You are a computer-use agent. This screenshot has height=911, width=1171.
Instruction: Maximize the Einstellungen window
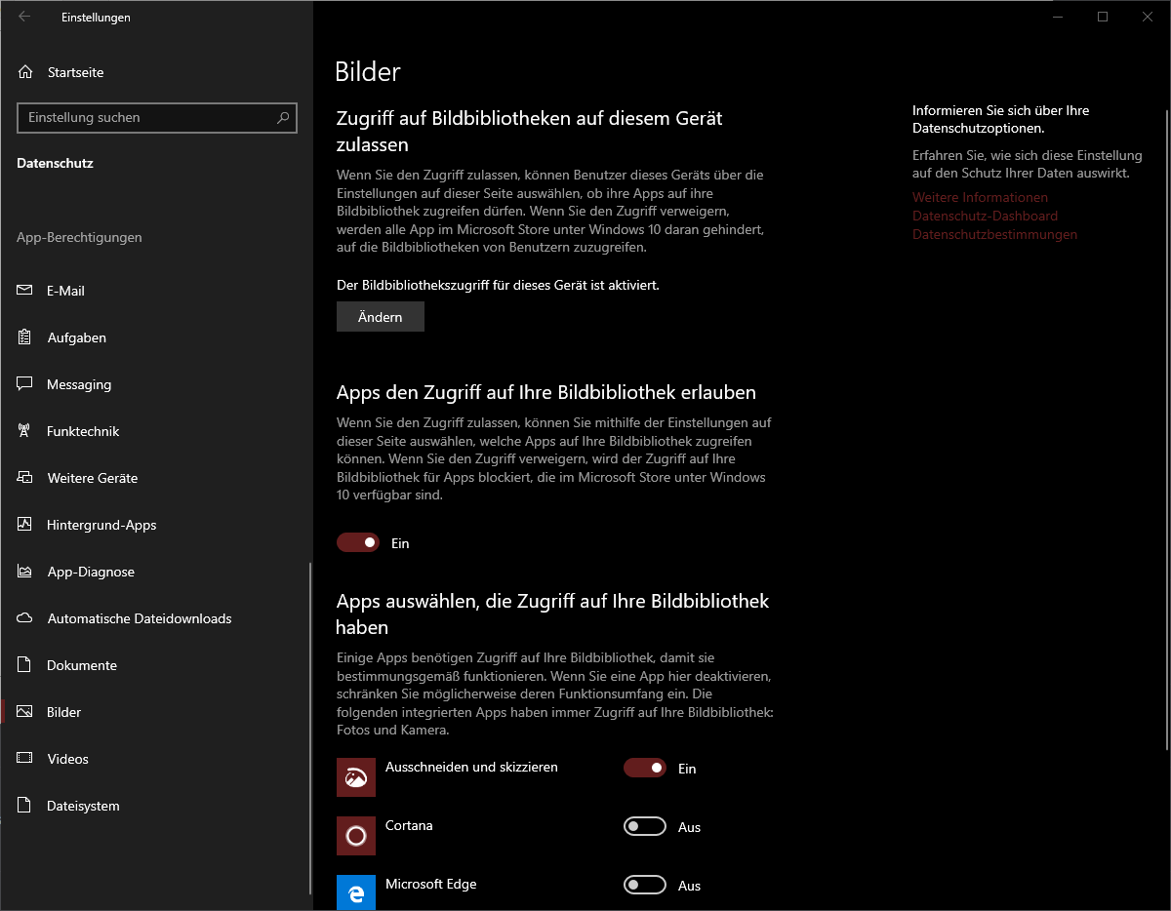tap(1103, 17)
